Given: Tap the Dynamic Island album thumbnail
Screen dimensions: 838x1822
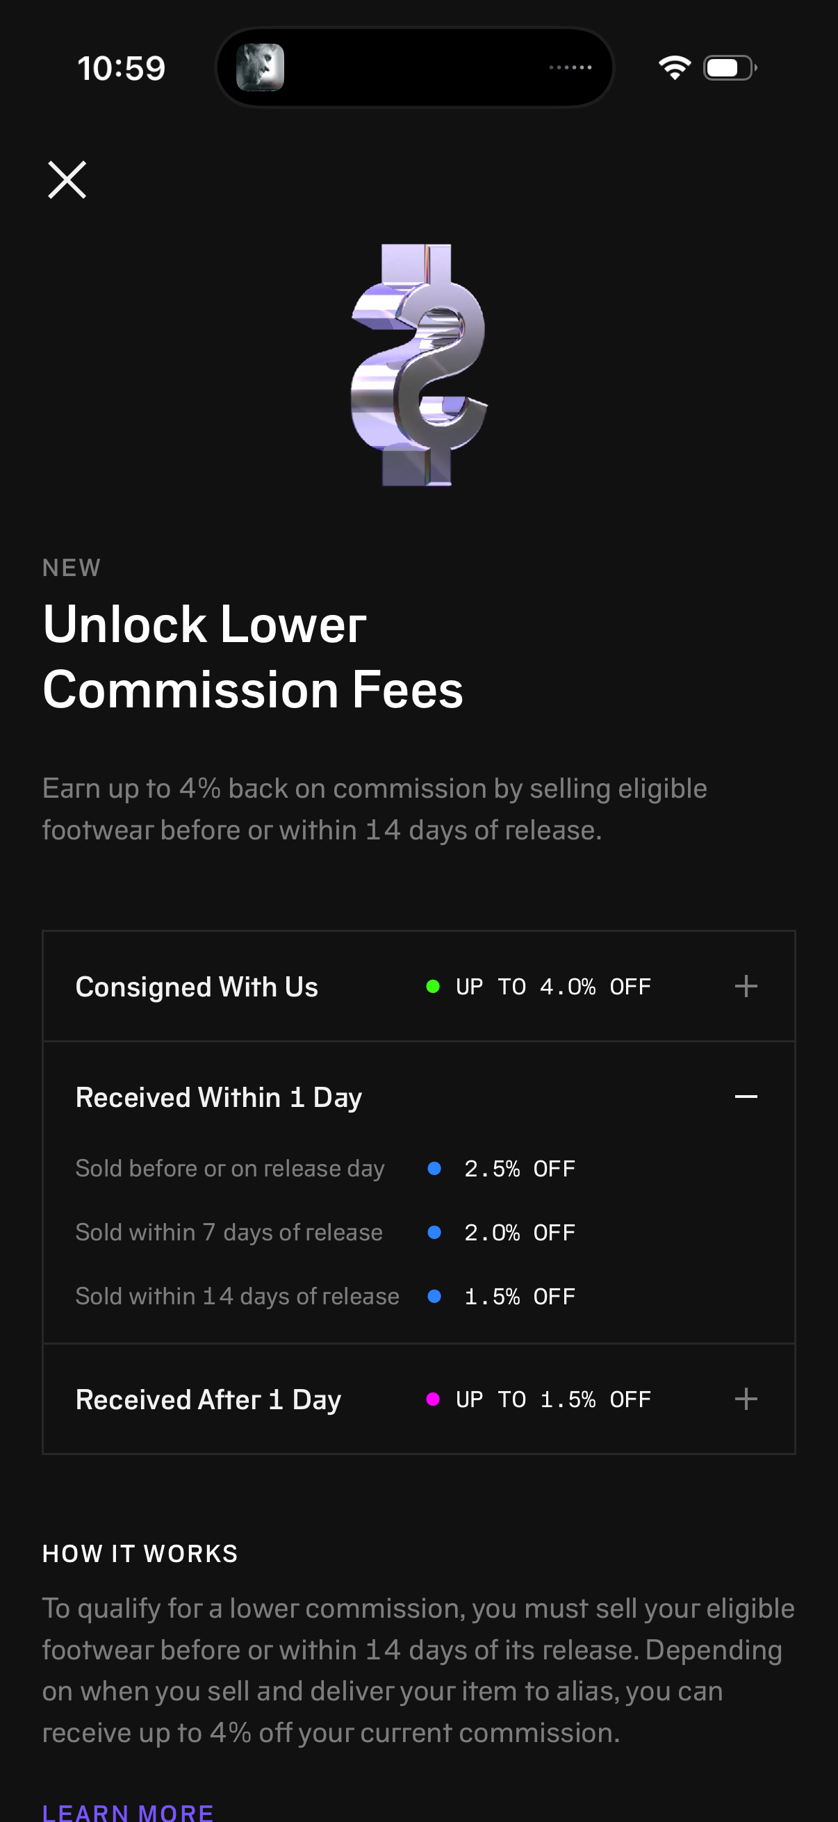Looking at the screenshot, I should pyautogui.click(x=261, y=68).
